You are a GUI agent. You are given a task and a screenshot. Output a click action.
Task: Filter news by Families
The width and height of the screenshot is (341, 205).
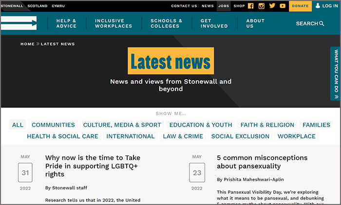(x=316, y=125)
